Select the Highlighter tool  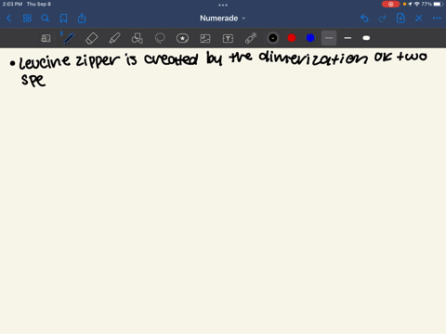[114, 38]
